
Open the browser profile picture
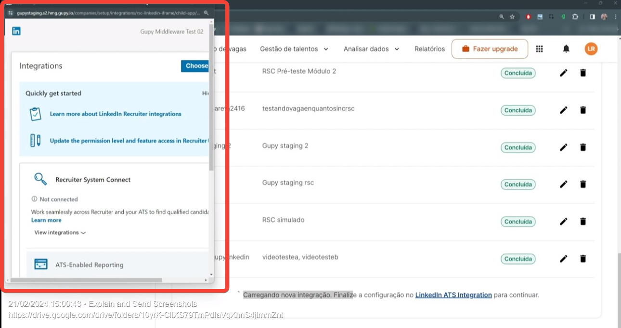tap(604, 16)
